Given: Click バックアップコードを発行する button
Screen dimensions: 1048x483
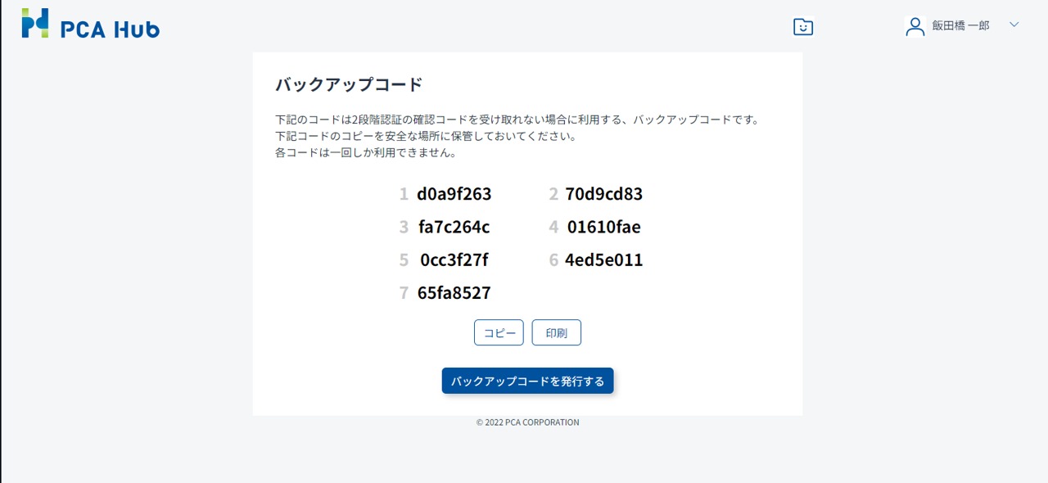Looking at the screenshot, I should coord(527,381).
